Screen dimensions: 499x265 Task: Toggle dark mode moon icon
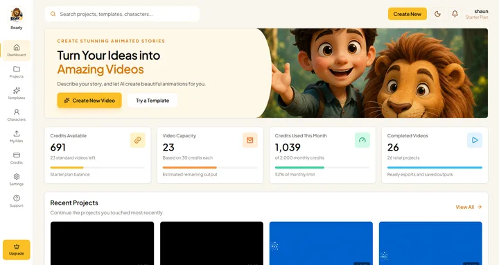point(437,14)
